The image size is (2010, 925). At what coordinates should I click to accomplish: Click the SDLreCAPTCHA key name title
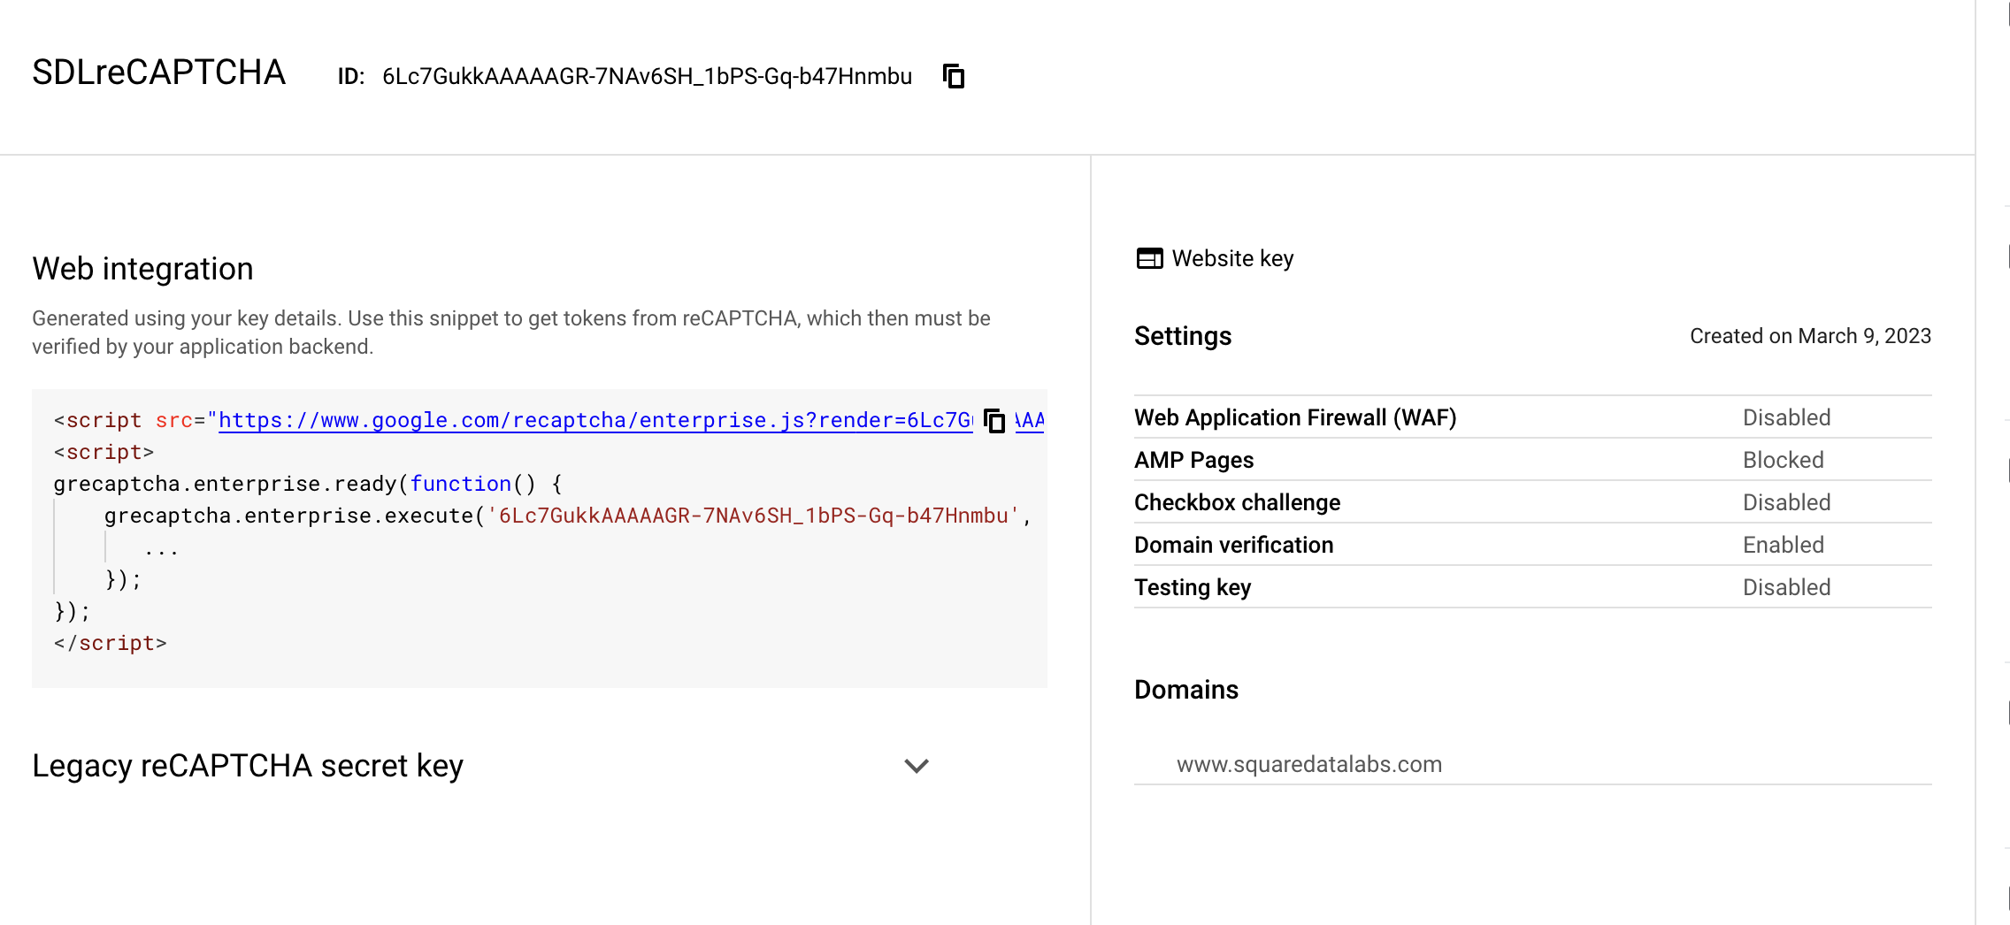pyautogui.click(x=159, y=73)
